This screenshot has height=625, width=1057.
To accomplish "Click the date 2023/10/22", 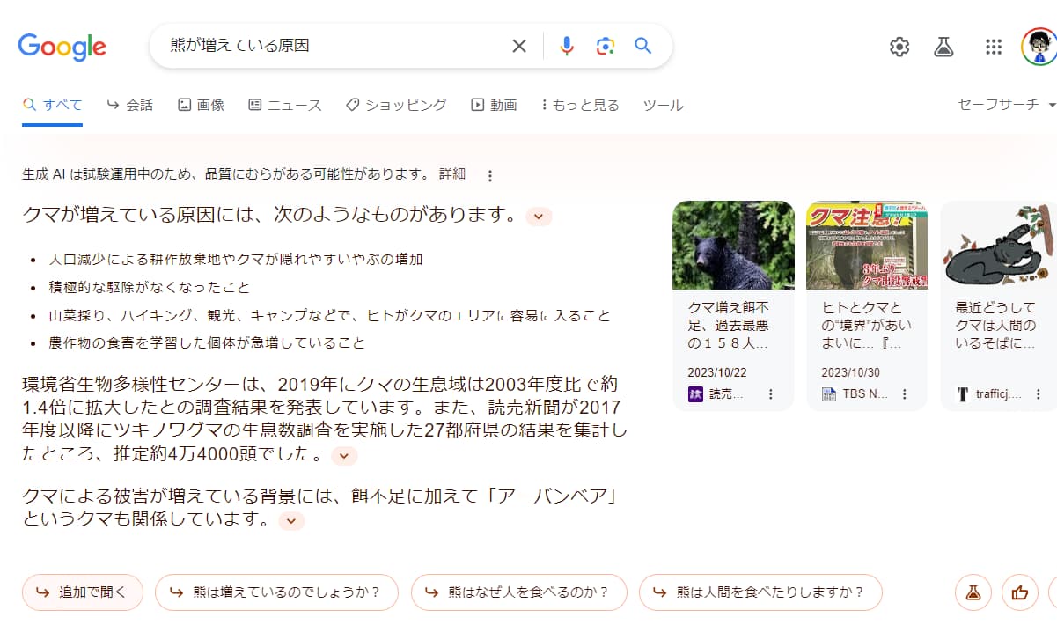I will click(x=717, y=372).
